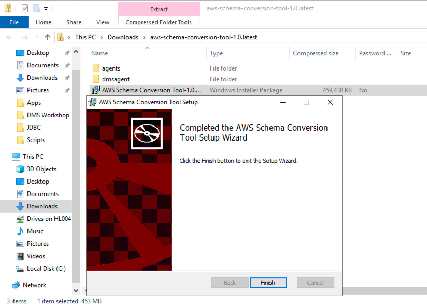The height and width of the screenshot is (307, 427).
Task: Switch to the Compressed Folder Tools tab
Action: coord(158,22)
